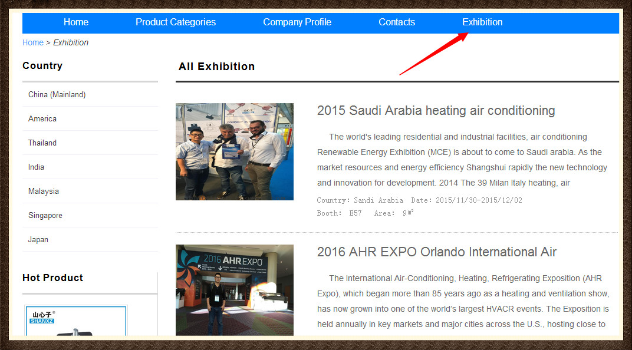
Task: Click the italic Exhibition breadcrumb text
Action: point(71,42)
